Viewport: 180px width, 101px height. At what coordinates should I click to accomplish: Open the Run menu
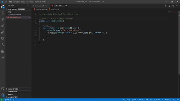32,2
